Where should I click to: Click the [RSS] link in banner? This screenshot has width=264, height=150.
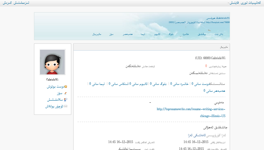(x=171, y=22)
